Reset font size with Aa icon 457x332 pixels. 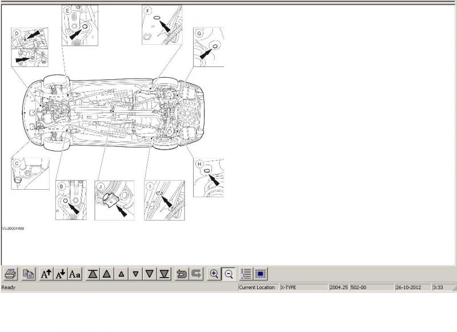tap(75, 274)
